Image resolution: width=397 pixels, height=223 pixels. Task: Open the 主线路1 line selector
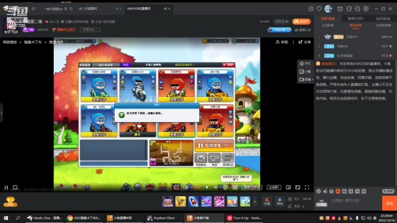click(x=274, y=187)
